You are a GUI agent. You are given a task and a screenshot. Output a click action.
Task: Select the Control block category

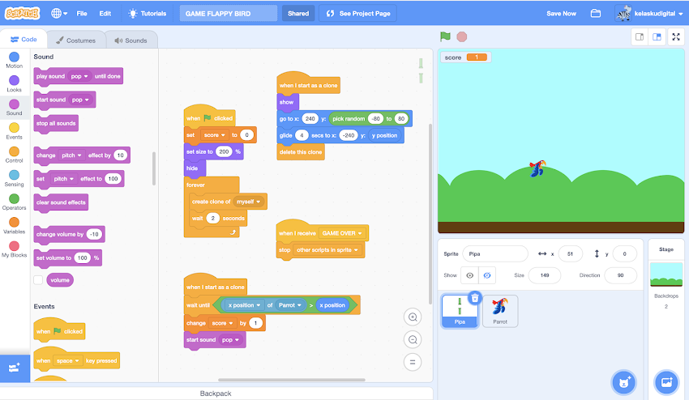click(14, 155)
